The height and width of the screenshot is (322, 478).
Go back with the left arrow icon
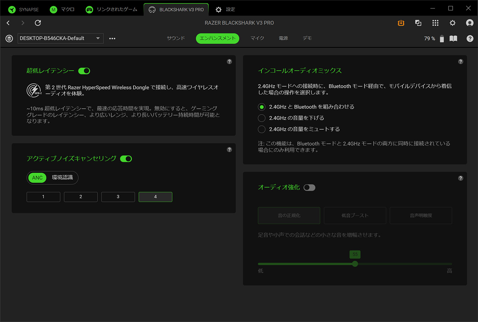(x=8, y=23)
